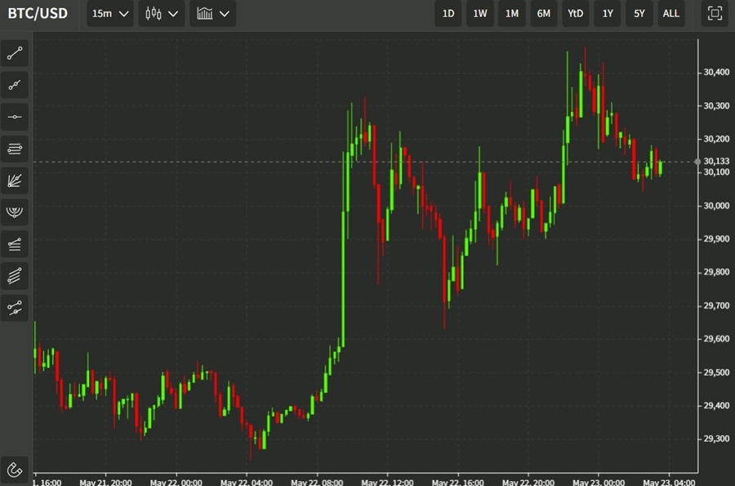Select the Fibonacci arcs tool
Viewport: 735px width, 486px height.
coord(15,212)
